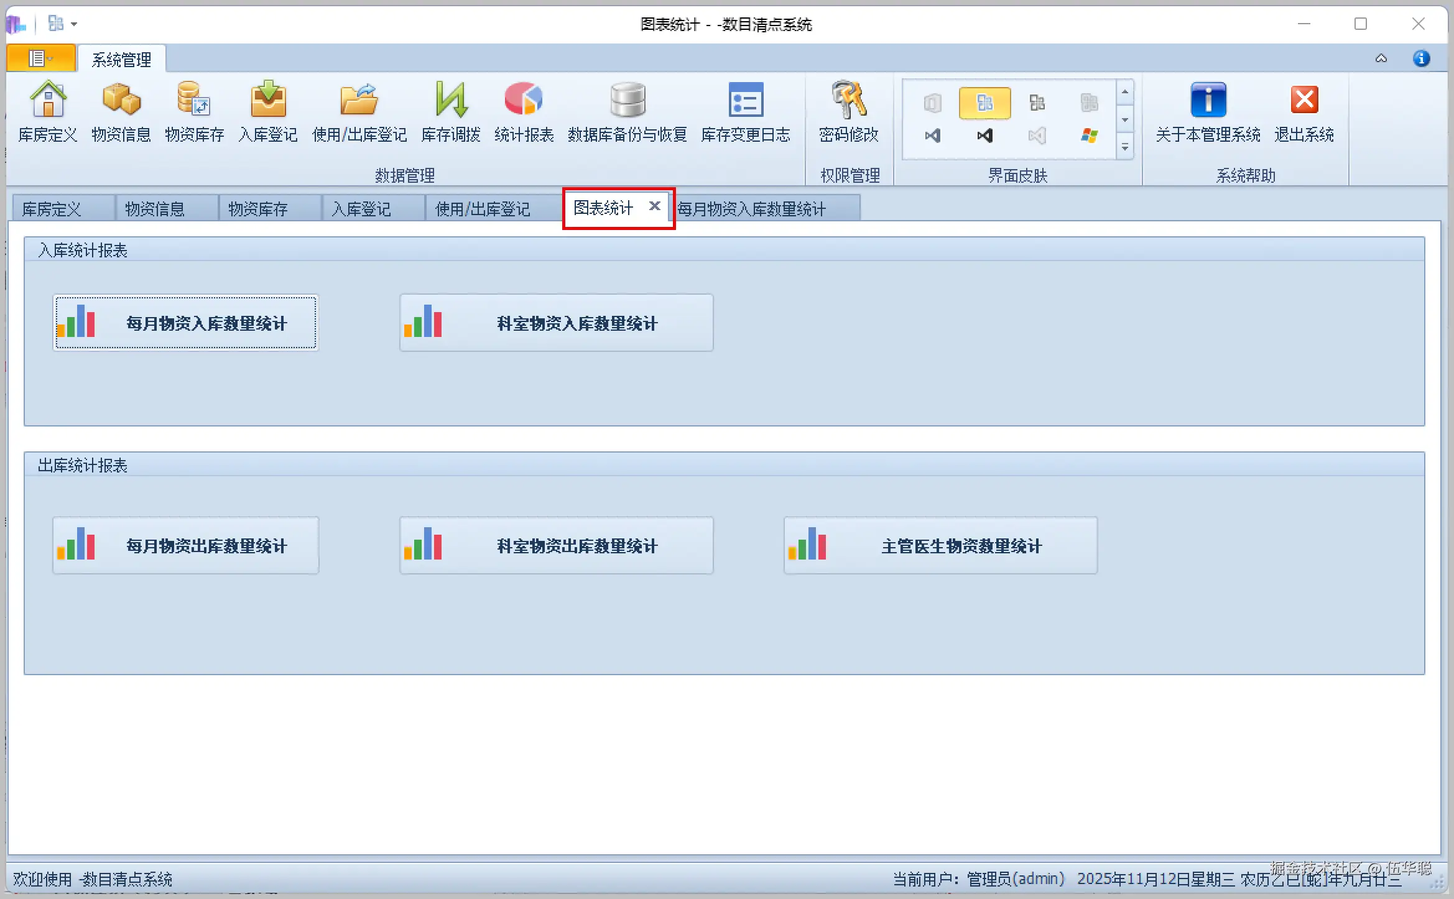This screenshot has height=899, width=1454.
Task: Expand the full skin gallery list
Action: click(x=1124, y=147)
